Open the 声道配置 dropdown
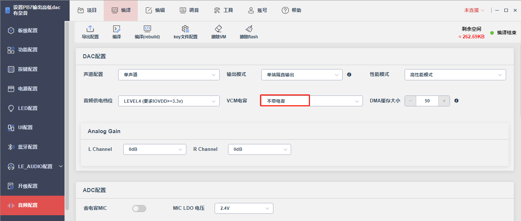This screenshot has width=521, height=221. [x=169, y=75]
